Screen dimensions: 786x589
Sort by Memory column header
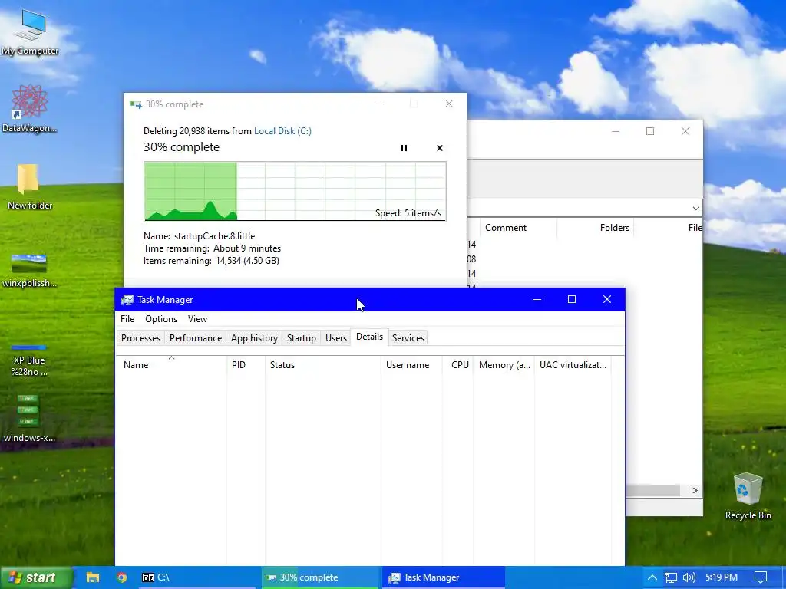point(504,364)
